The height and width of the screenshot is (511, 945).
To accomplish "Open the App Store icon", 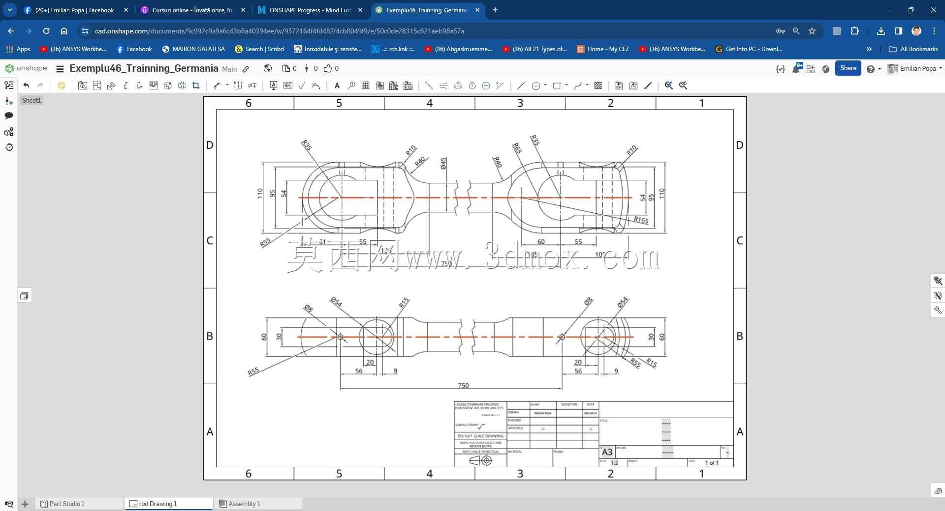I will click(x=811, y=69).
